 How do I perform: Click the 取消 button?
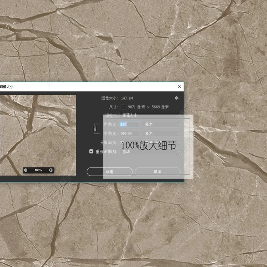click(x=158, y=172)
